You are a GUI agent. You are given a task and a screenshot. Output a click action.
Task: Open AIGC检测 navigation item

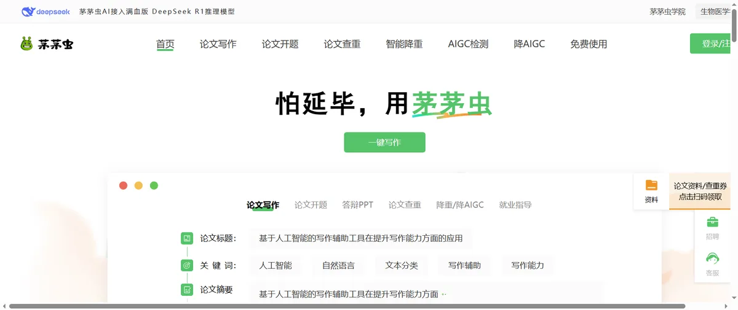point(468,44)
